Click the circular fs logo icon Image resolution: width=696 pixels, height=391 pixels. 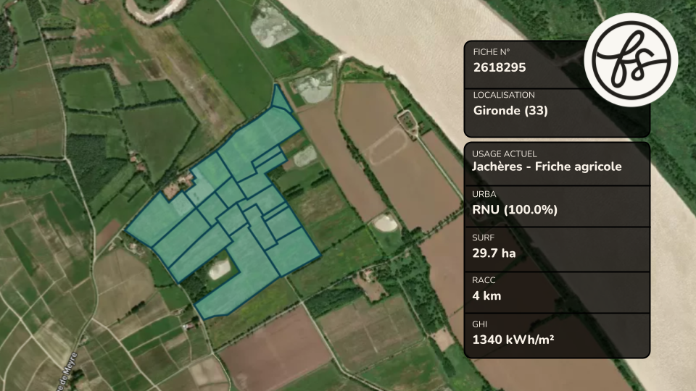[x=631, y=60]
